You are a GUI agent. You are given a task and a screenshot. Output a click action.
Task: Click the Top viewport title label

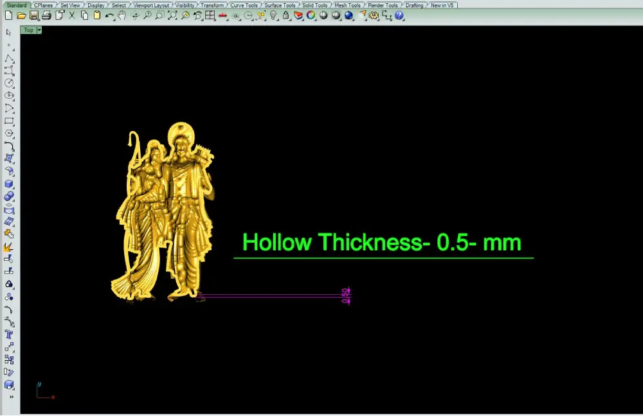click(29, 30)
